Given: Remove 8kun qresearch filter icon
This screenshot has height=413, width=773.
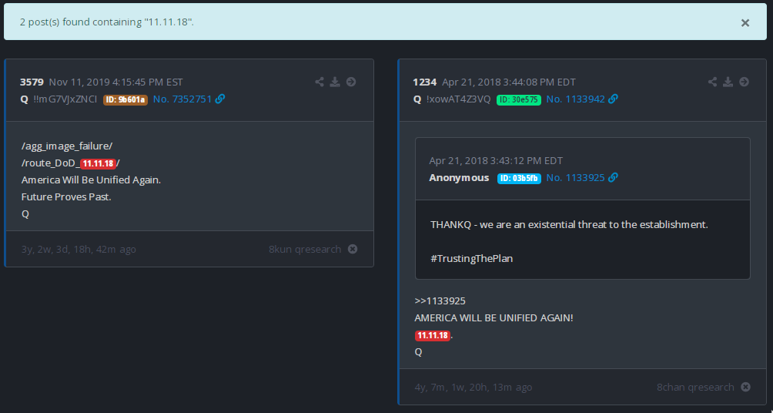Looking at the screenshot, I should click(353, 249).
